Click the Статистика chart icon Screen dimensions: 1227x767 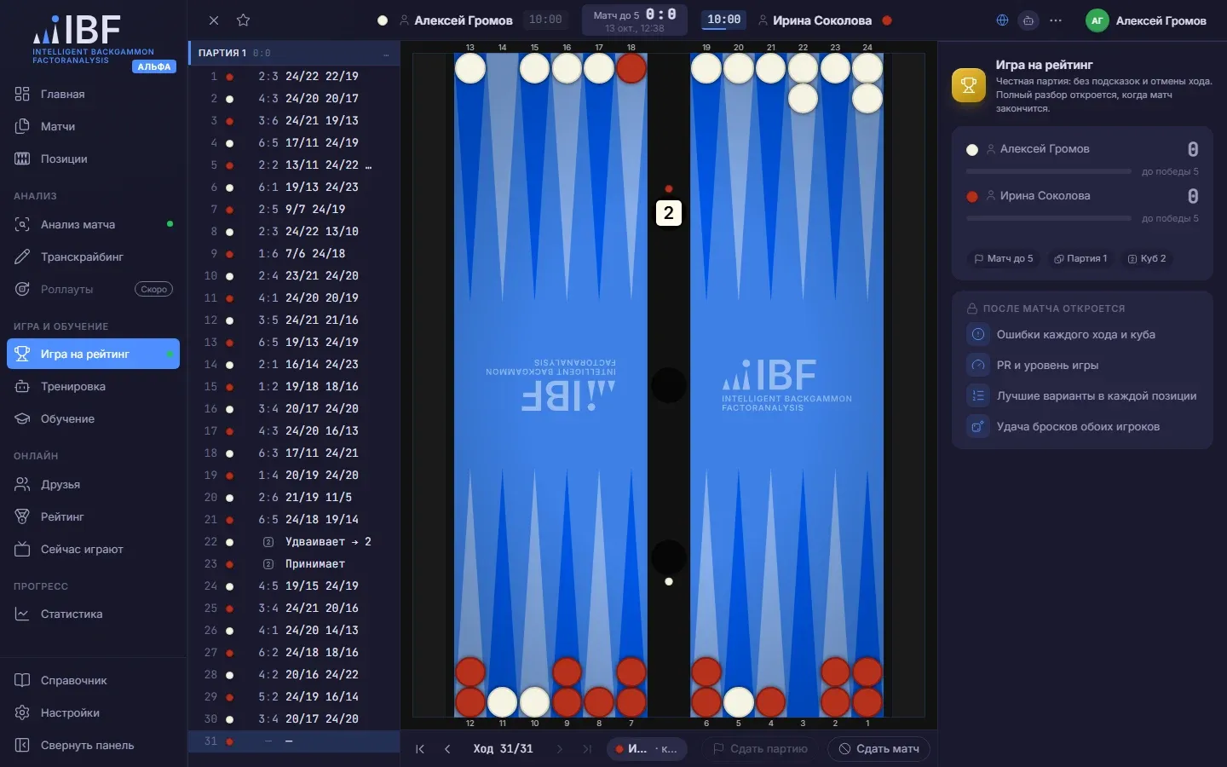point(22,614)
